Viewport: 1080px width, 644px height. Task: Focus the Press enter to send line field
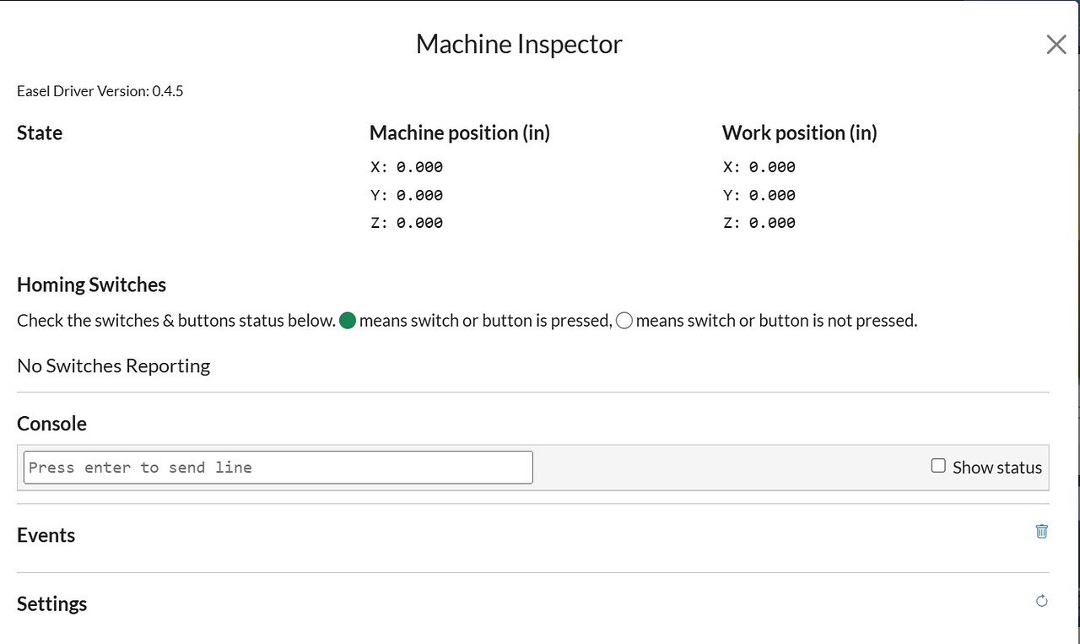pos(278,467)
